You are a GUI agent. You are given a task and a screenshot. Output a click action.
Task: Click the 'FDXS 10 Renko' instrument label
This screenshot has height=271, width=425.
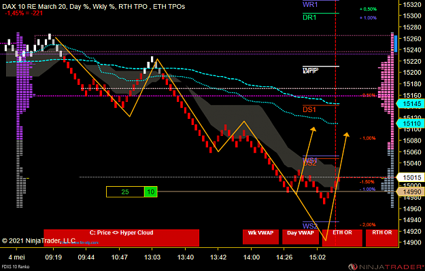pos(15,267)
